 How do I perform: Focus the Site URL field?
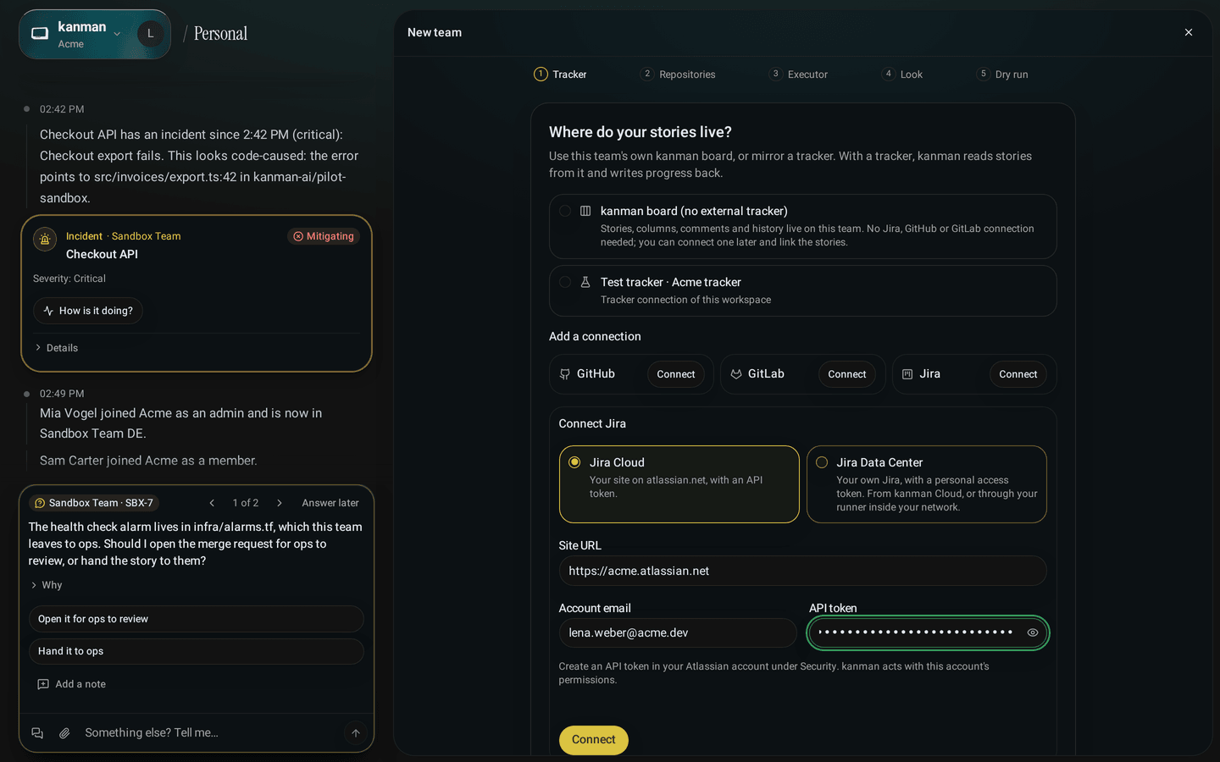pos(802,571)
